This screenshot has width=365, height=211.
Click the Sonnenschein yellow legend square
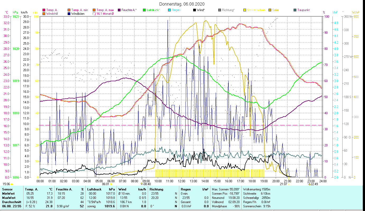coord(244,10)
